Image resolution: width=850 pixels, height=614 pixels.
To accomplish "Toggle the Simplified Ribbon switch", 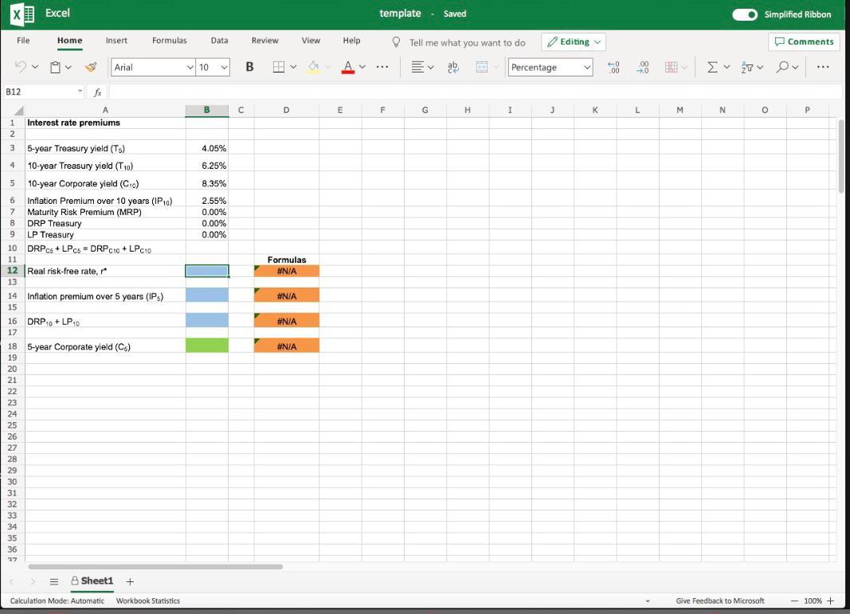I will click(744, 14).
